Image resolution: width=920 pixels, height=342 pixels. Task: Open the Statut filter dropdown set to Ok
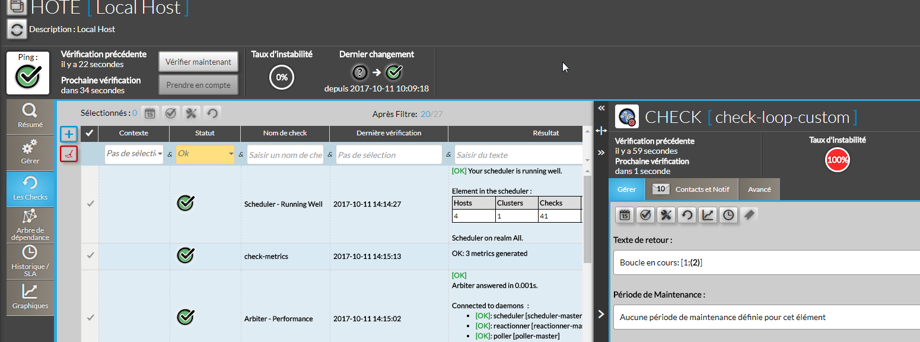click(206, 154)
